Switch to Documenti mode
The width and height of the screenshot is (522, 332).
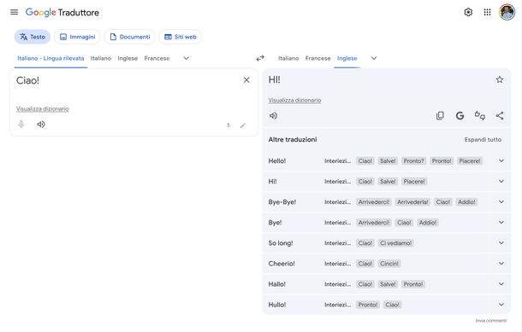(x=129, y=37)
